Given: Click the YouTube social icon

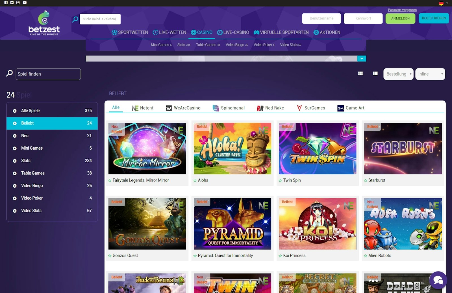Looking at the screenshot, I should click(x=25, y=3).
